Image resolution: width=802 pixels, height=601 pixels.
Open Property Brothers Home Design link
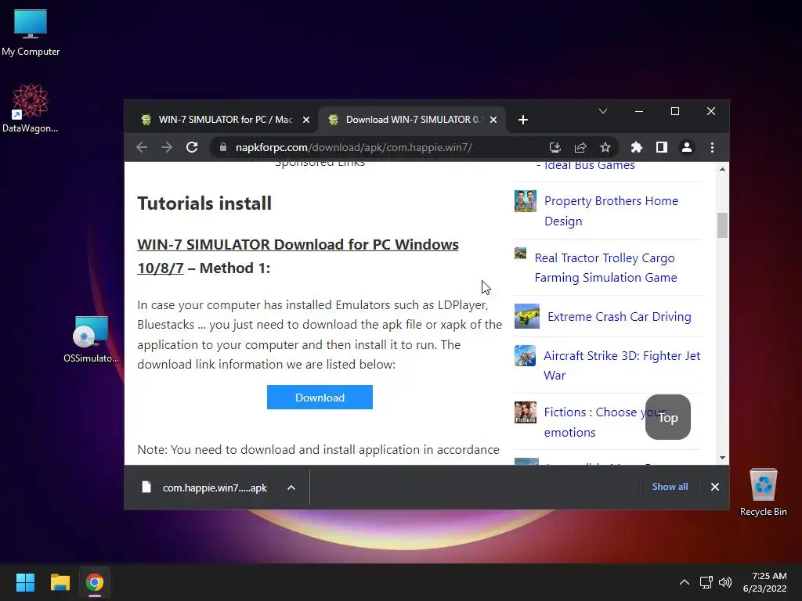(611, 211)
